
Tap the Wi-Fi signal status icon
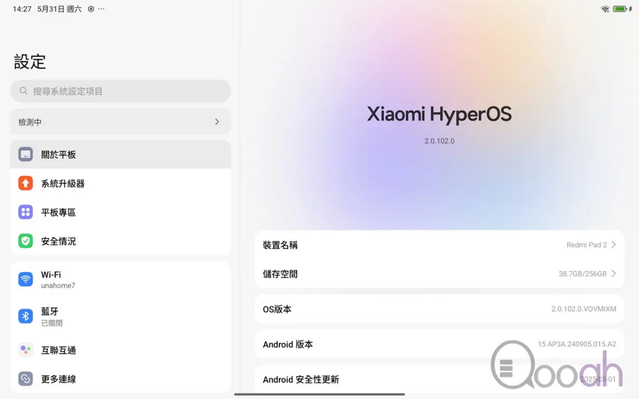coord(605,9)
